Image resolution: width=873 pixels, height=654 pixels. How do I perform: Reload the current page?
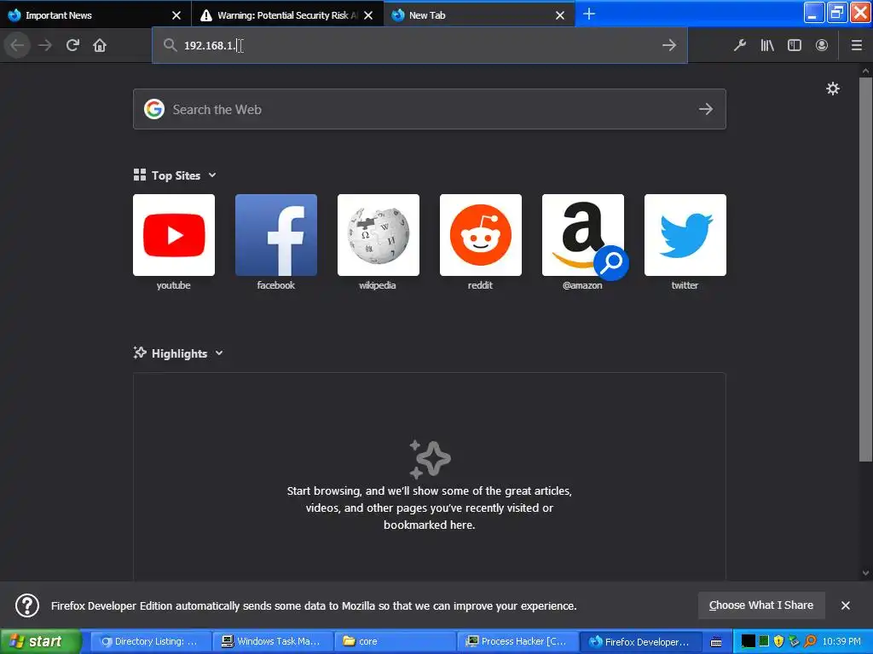coord(72,45)
